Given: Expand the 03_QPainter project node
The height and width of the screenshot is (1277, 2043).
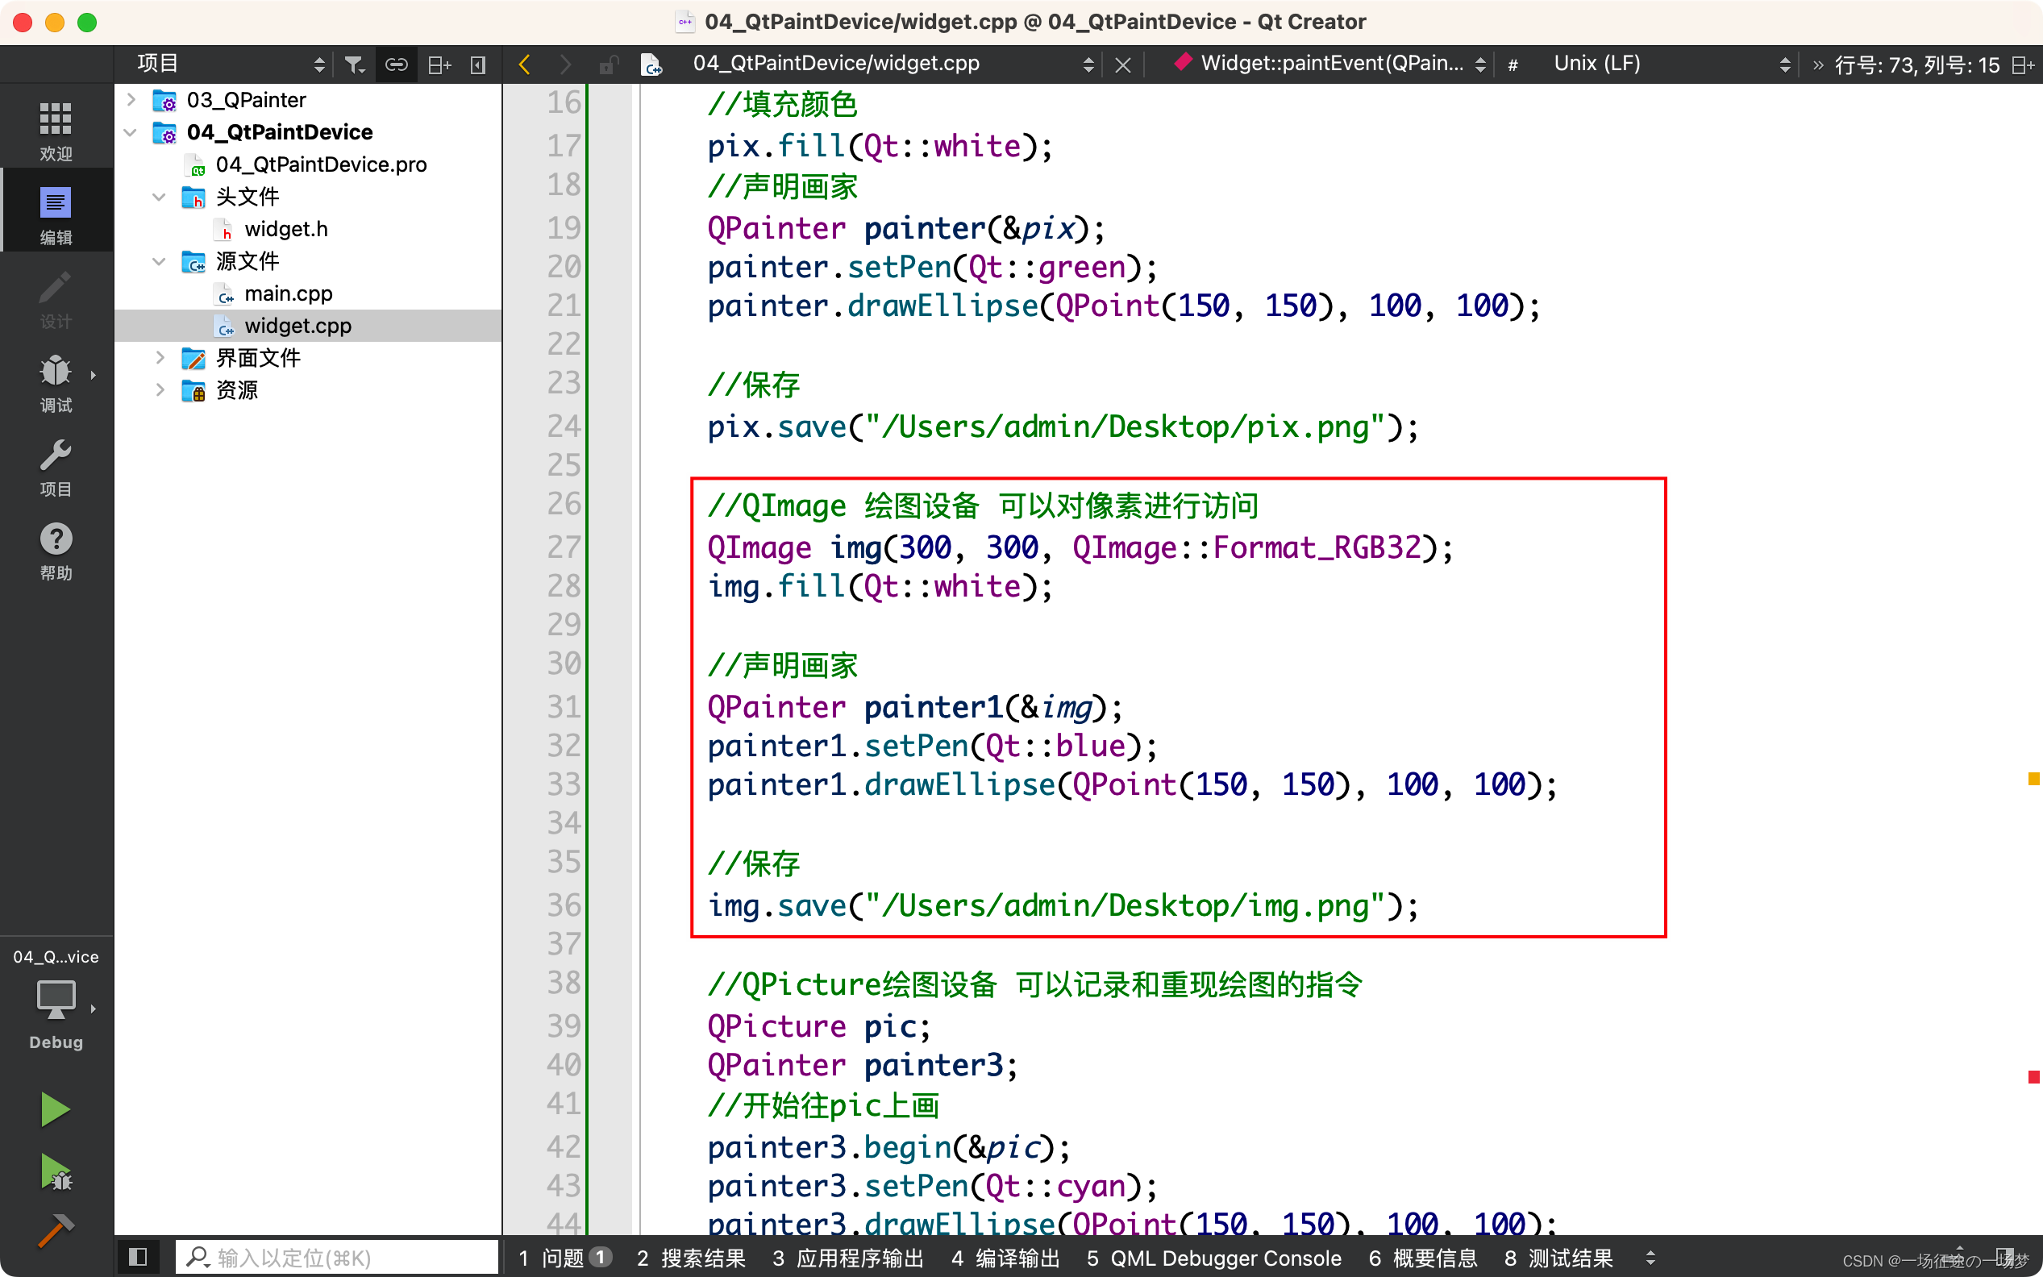Looking at the screenshot, I should click(x=131, y=100).
